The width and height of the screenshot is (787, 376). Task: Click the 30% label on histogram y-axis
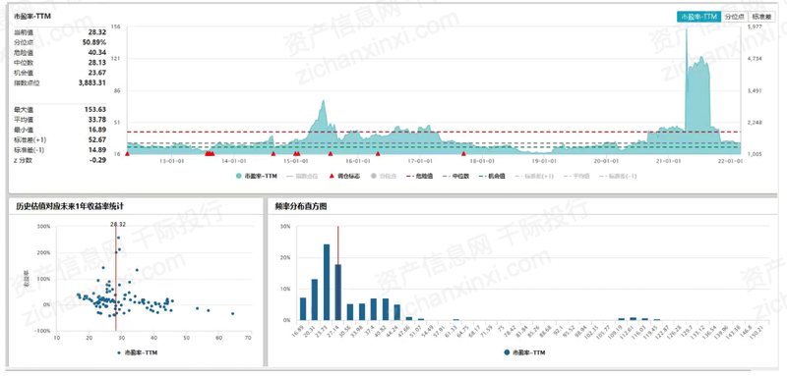click(284, 227)
